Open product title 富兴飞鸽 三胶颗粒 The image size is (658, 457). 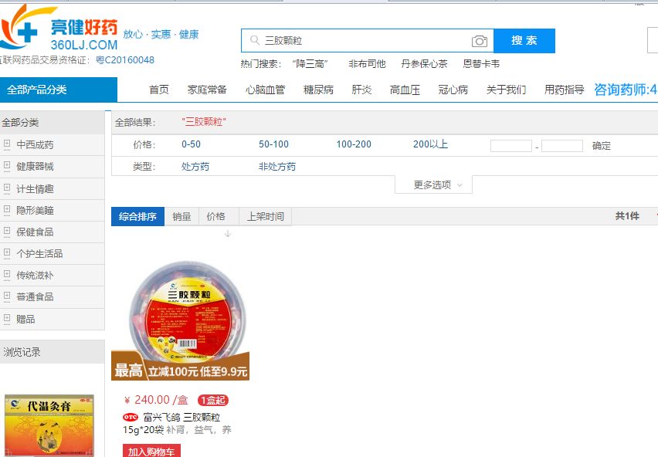pyautogui.click(x=181, y=417)
